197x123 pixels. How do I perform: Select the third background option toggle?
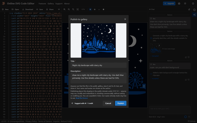(99, 9)
